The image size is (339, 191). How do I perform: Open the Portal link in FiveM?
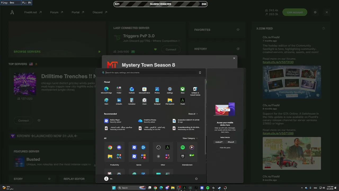(x=78, y=12)
